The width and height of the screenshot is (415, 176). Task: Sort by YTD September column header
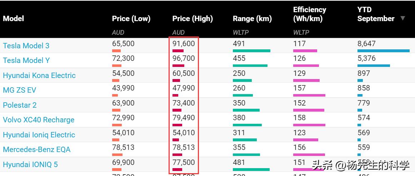376,14
